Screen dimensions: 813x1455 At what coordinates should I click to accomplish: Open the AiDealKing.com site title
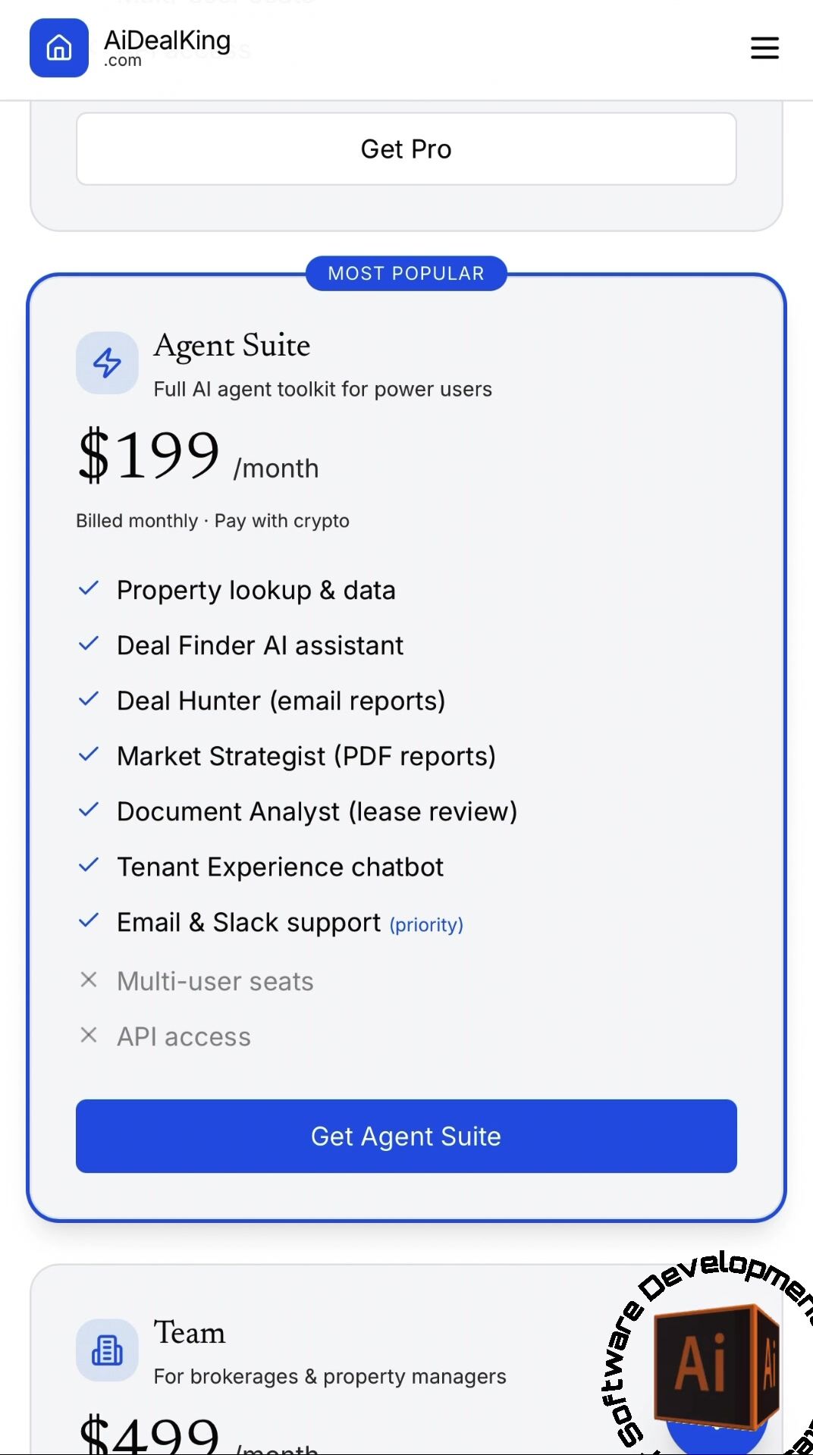point(167,47)
